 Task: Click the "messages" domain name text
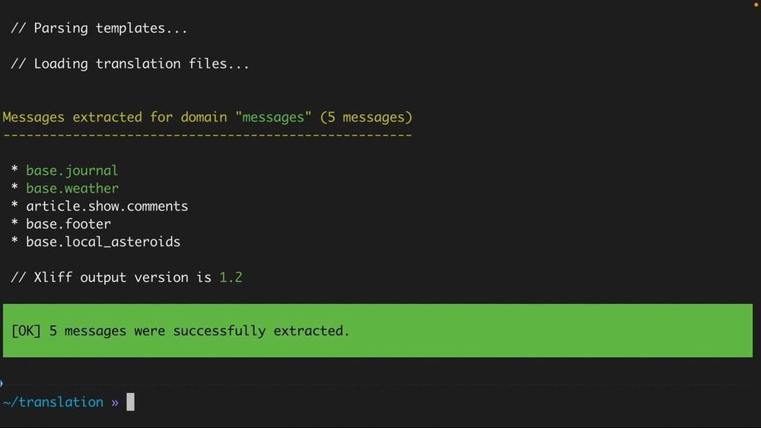[273, 117]
